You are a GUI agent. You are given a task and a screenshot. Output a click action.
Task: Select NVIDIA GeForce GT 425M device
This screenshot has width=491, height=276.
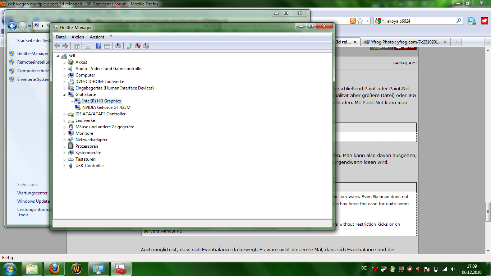[106, 107]
